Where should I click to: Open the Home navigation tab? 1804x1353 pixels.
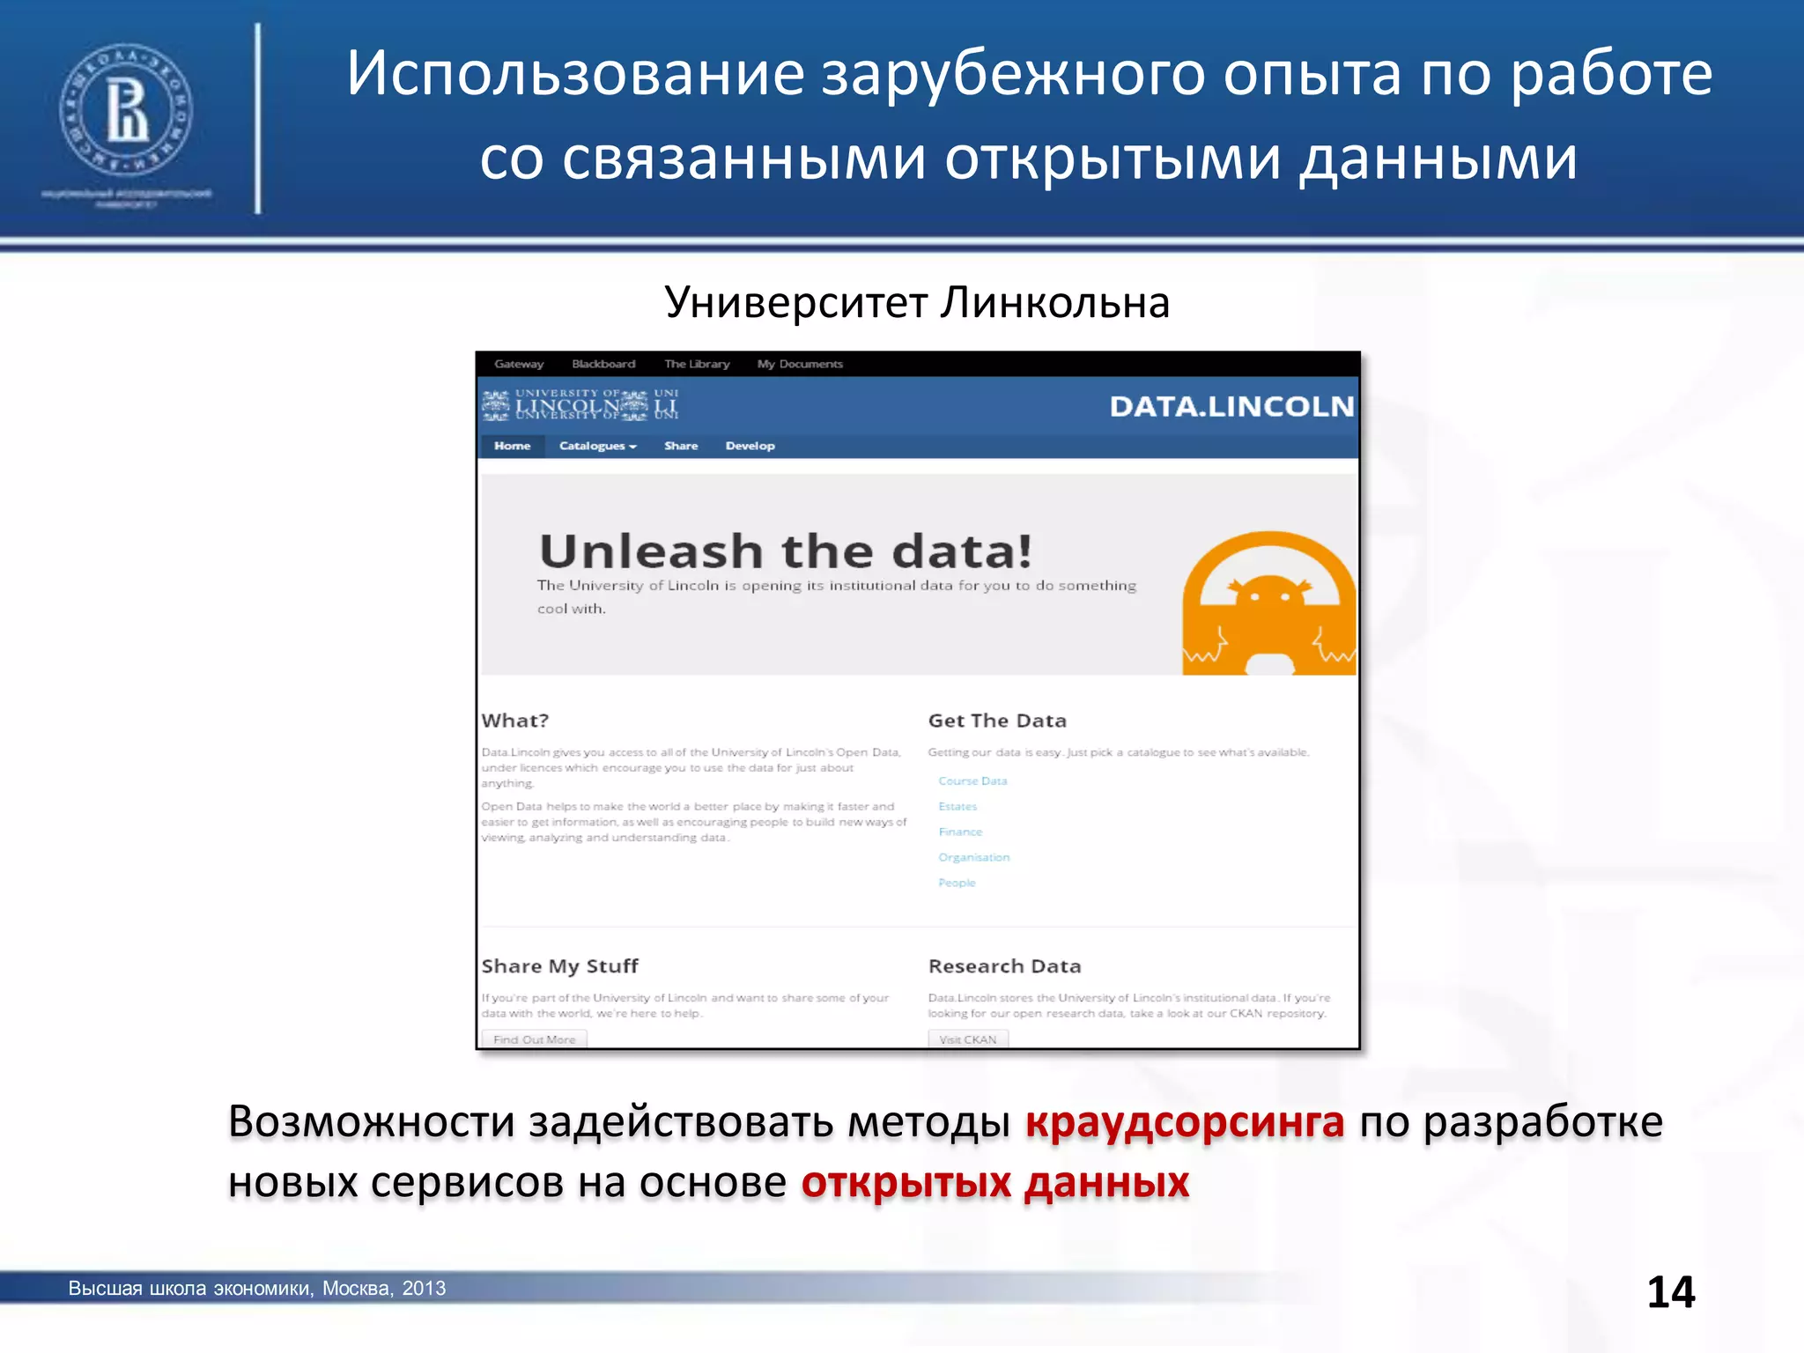(512, 446)
